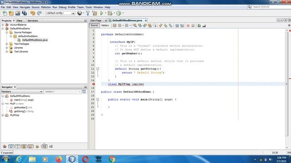
Task: Click the Shift Line Left icon
Action: pos(177,25)
